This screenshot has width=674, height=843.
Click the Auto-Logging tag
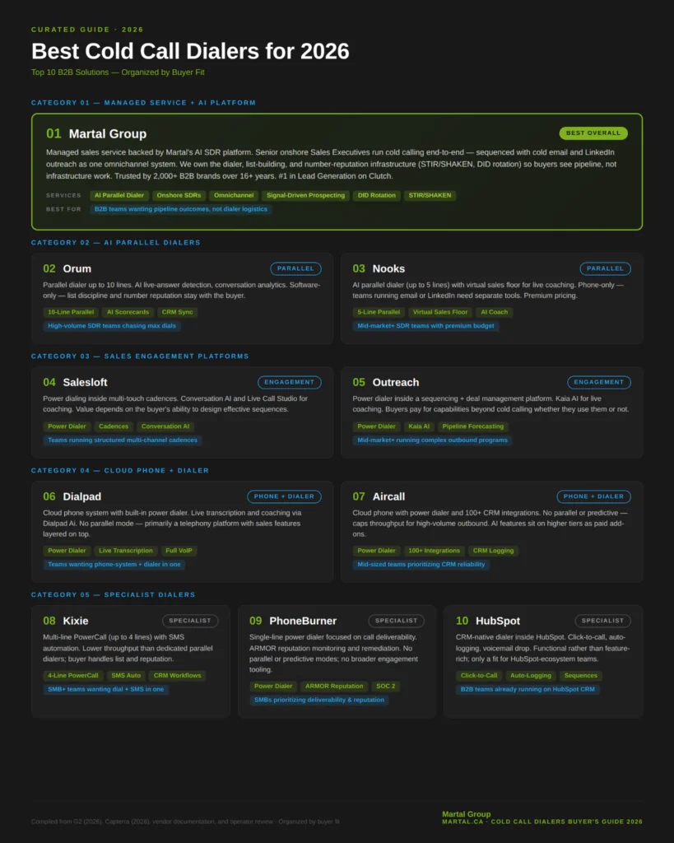531,676
